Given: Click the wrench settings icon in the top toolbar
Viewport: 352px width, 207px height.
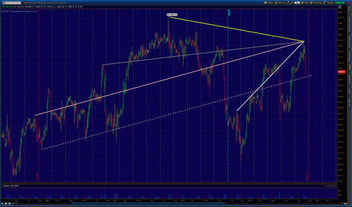Looking at the screenshot, I should click(292, 3).
